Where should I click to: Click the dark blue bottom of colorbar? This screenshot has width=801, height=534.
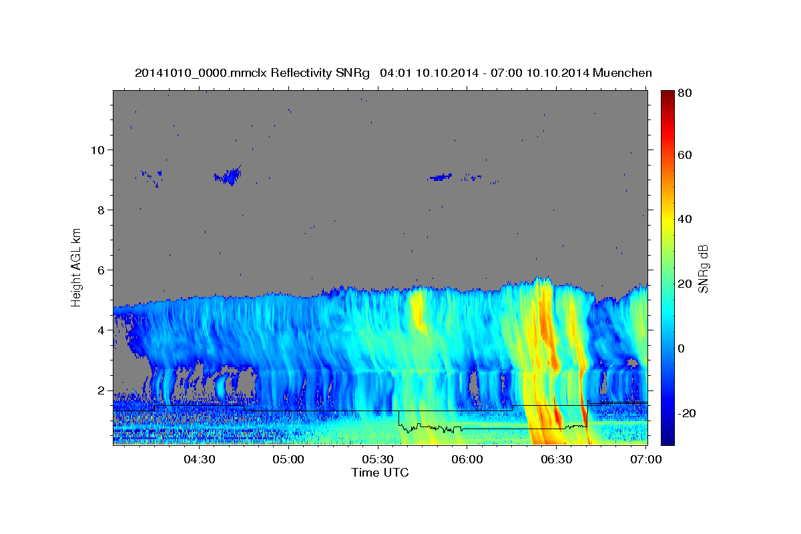667,437
